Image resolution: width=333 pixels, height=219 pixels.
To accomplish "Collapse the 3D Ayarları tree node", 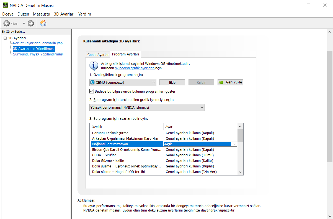I will 5,38.
